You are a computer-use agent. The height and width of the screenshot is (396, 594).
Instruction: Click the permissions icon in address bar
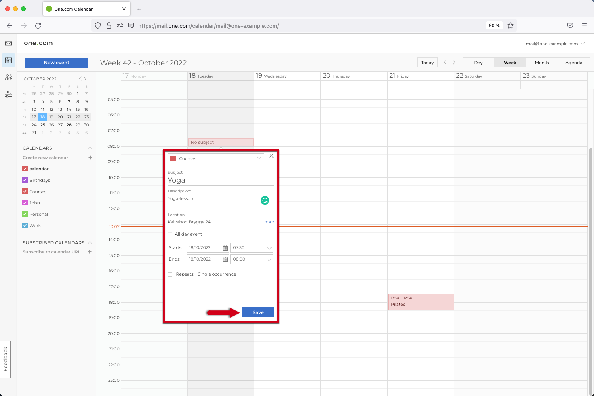[120, 25]
